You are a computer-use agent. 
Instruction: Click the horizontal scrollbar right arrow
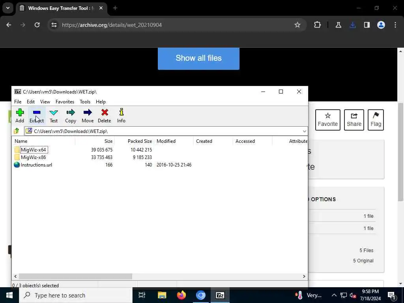(x=304, y=276)
